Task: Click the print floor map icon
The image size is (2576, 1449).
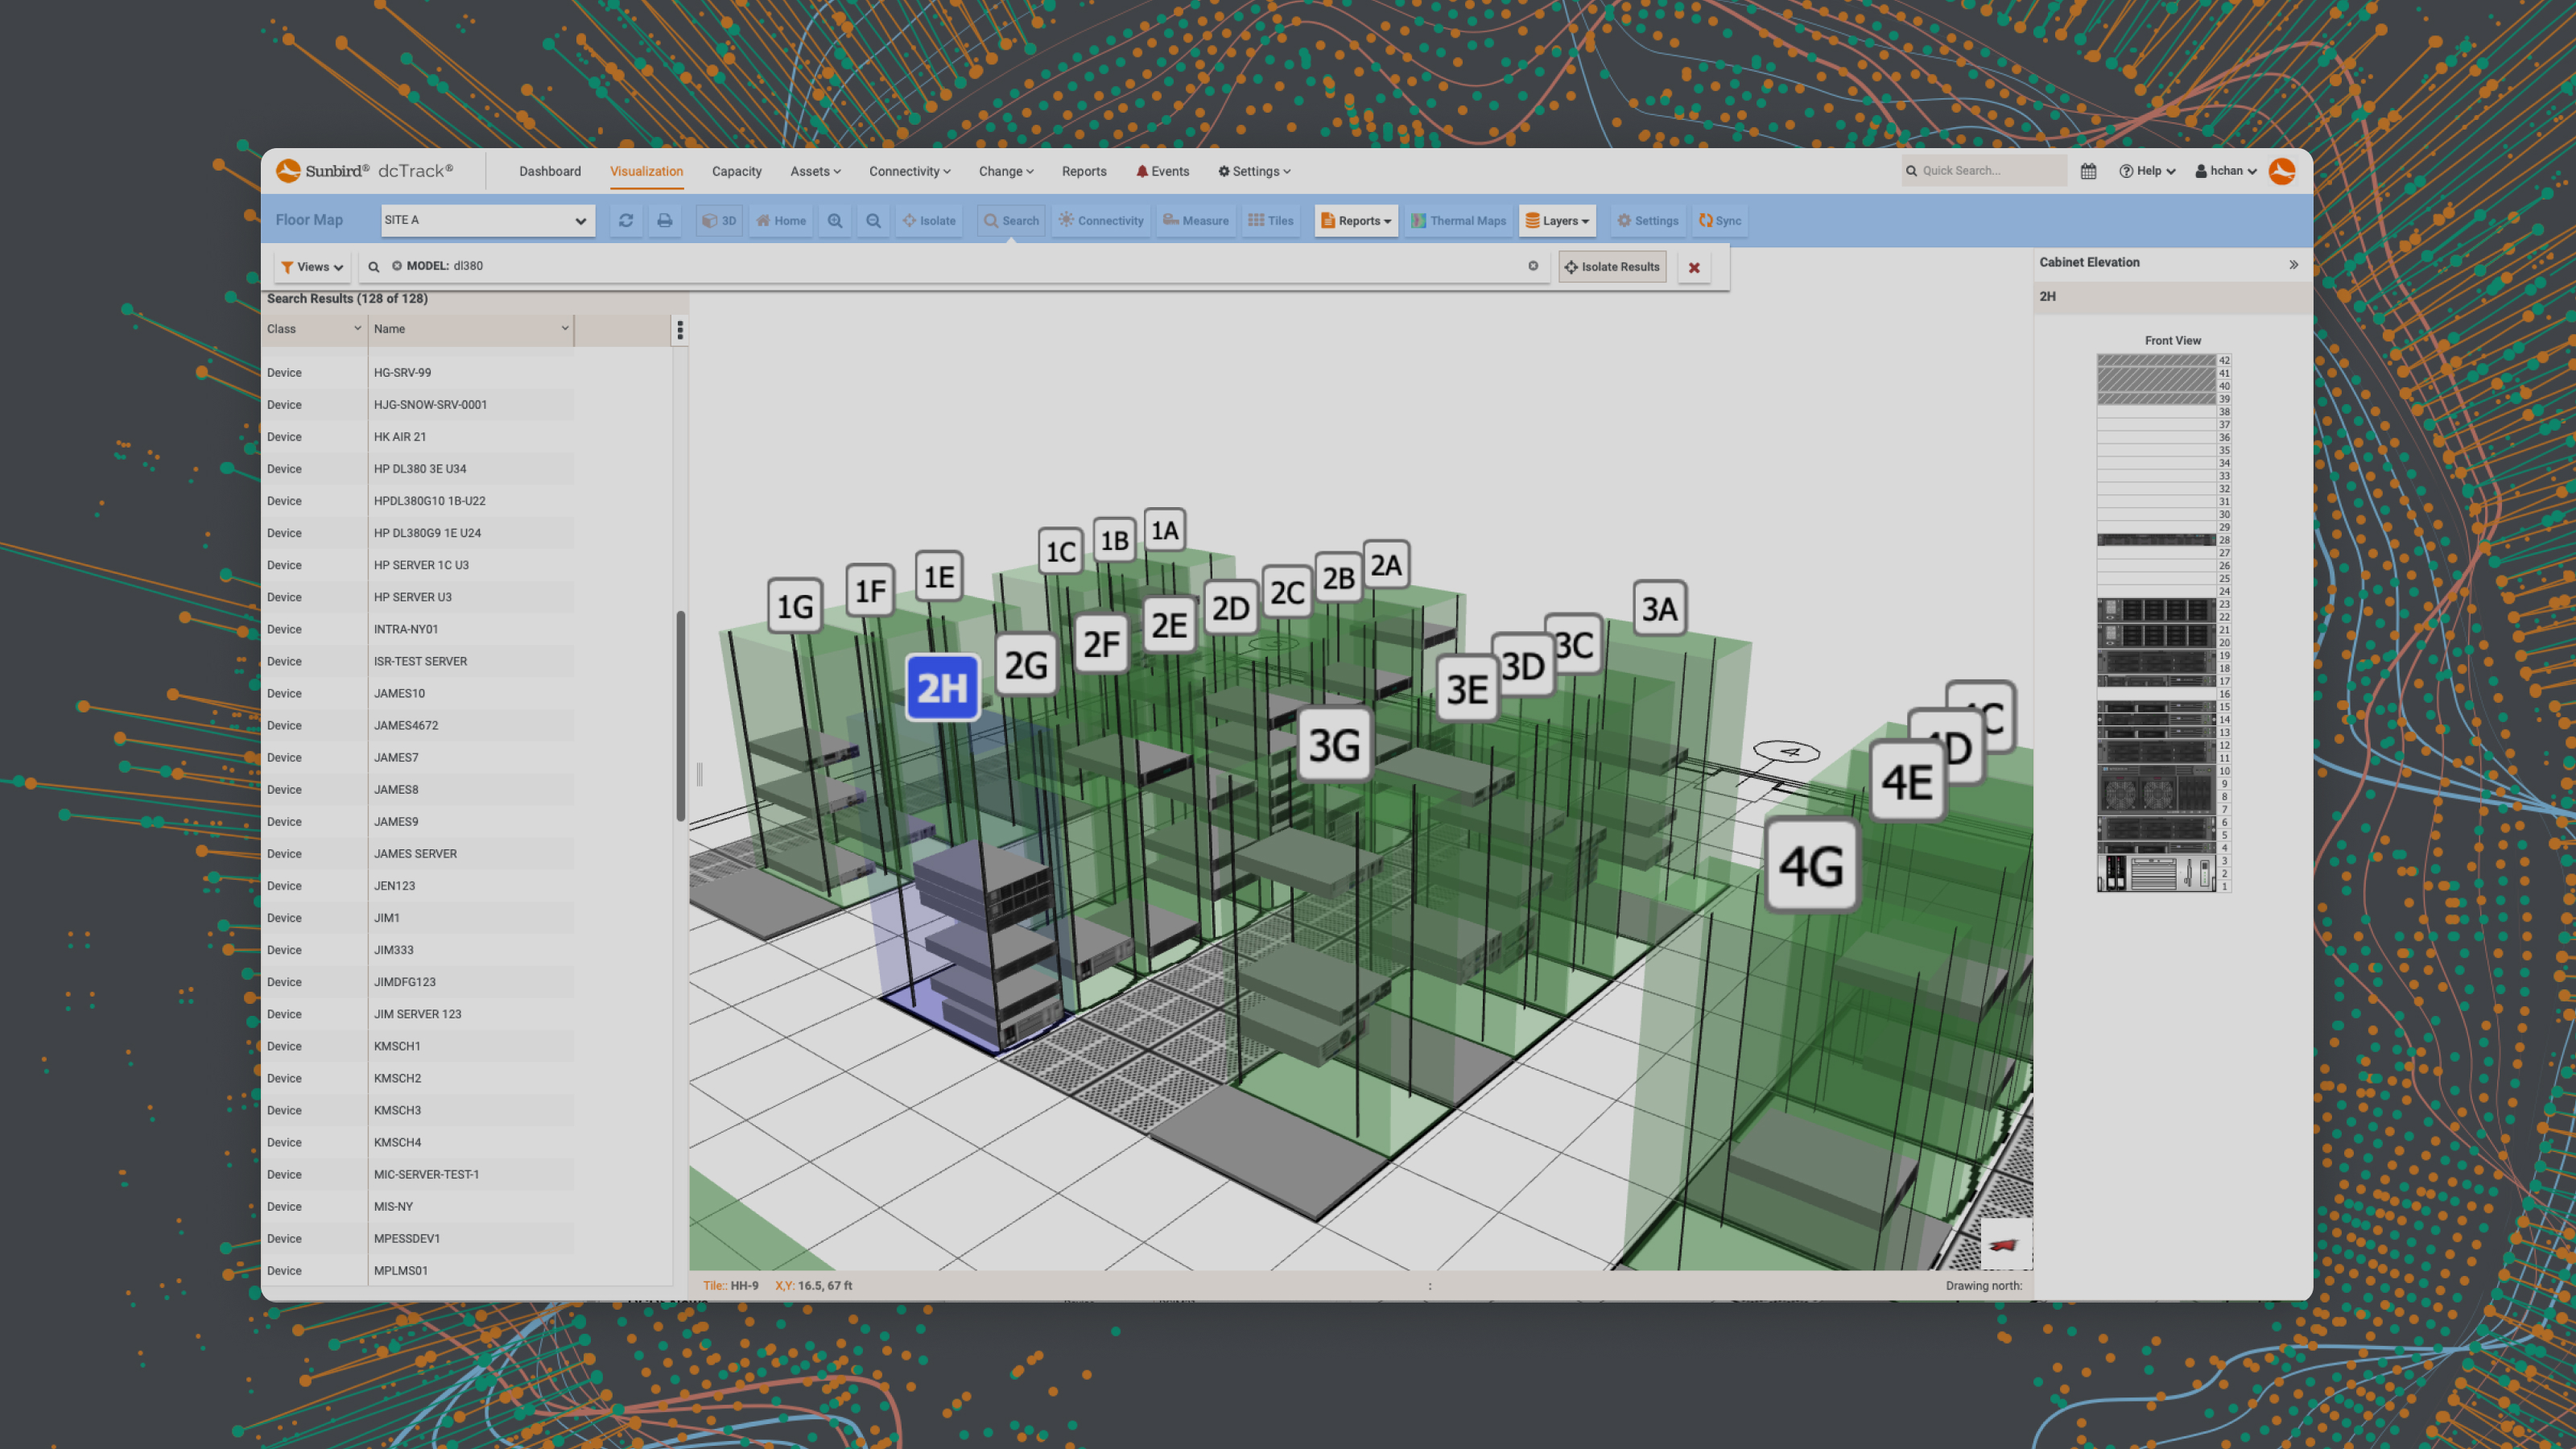Action: [x=665, y=221]
